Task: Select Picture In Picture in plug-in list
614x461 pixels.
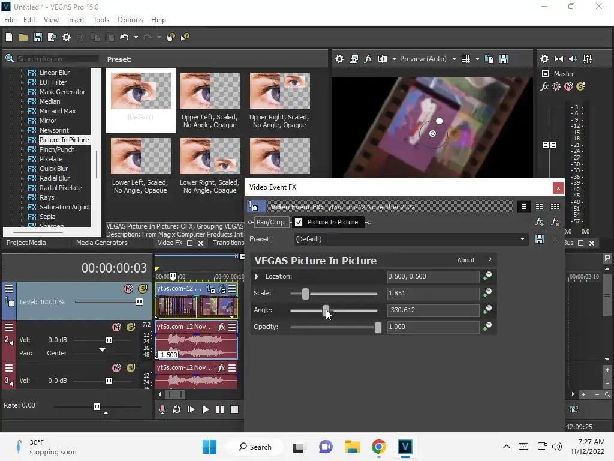Action: tap(64, 140)
